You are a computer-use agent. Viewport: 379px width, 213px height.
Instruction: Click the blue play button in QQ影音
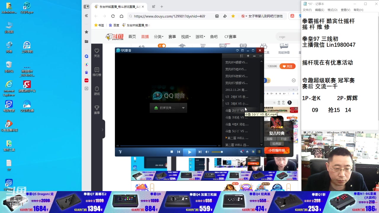tap(189, 152)
